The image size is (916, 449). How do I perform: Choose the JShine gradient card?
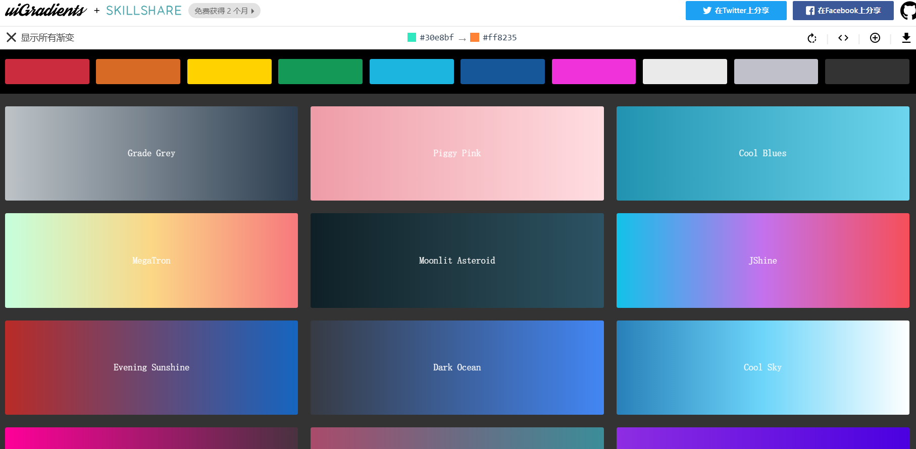[x=763, y=261]
